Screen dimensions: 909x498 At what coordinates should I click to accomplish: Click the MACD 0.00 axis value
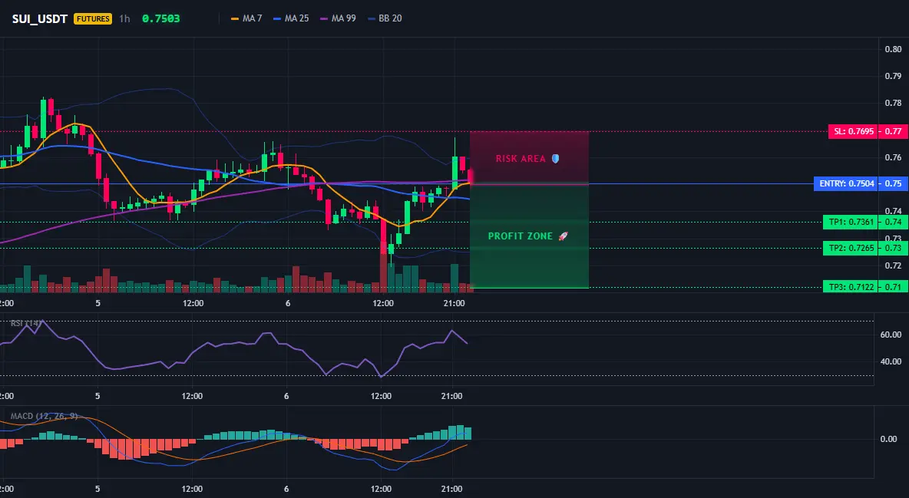[889, 439]
